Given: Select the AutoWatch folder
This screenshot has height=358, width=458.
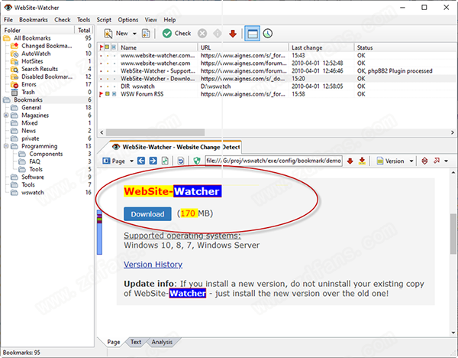Looking at the screenshot, I should [36, 54].
